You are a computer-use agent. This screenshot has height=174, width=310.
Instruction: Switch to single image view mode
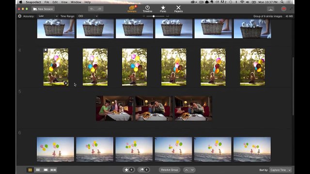pyautogui.click(x=46, y=170)
